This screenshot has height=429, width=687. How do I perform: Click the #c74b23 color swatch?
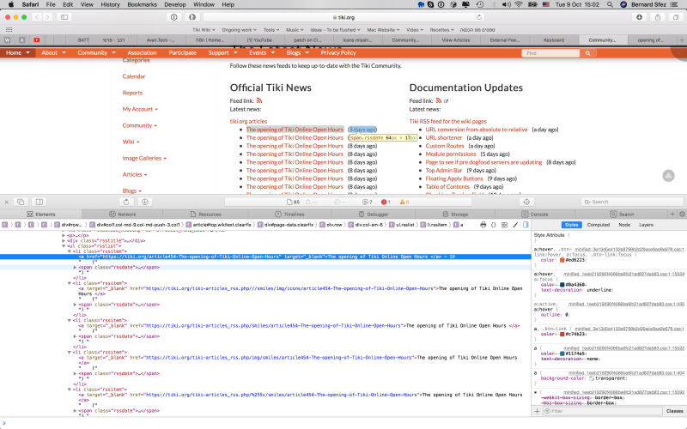tap(562, 334)
